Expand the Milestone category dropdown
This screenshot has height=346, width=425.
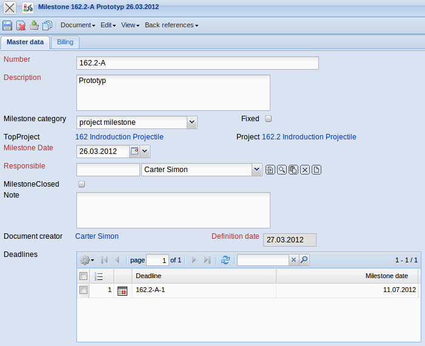point(192,122)
